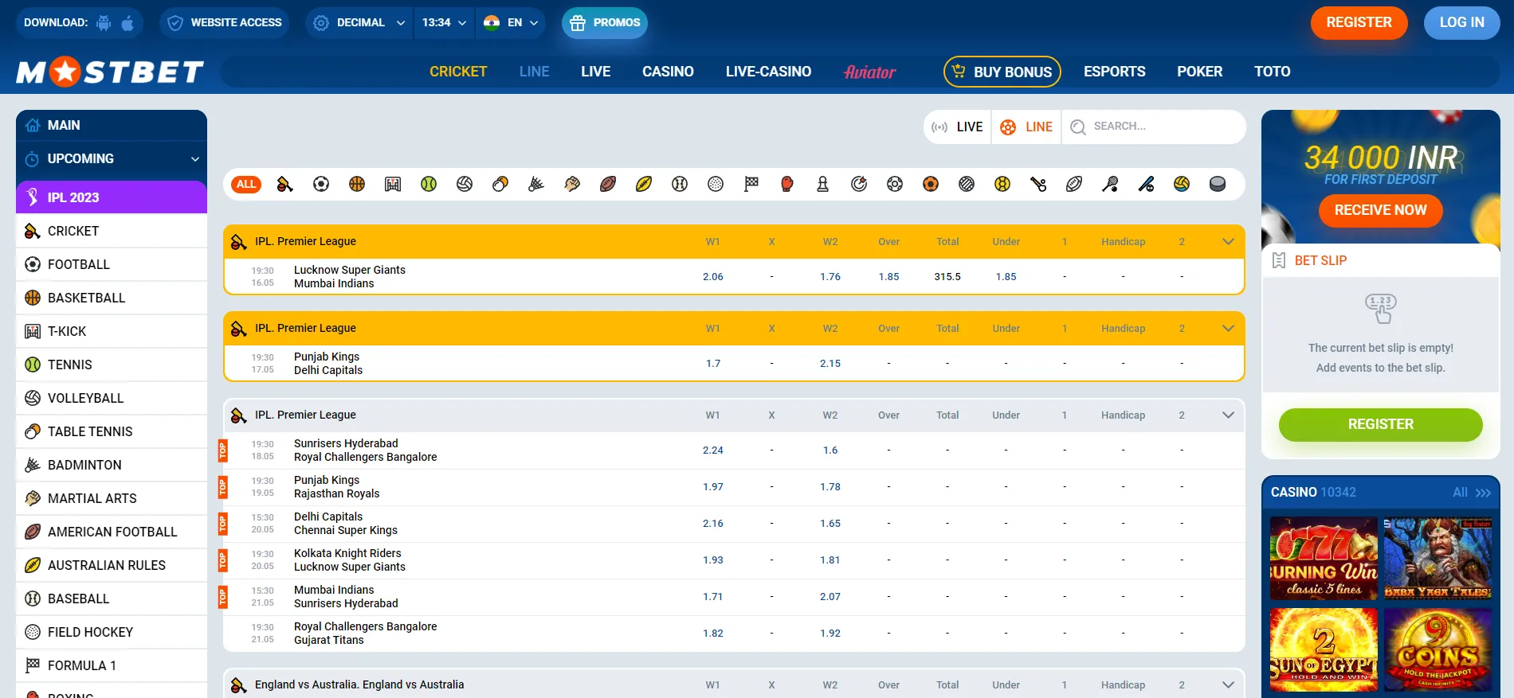This screenshot has height=698, width=1514.
Task: Open the Aviator game tab
Action: (869, 72)
